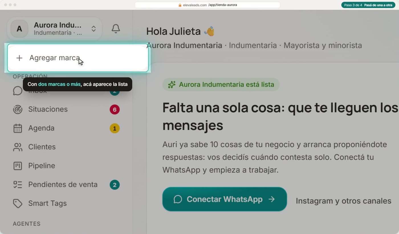Image resolution: width=399 pixels, height=234 pixels.
Task: Click the Mayorista y minorista subtitle text
Action: click(323, 45)
